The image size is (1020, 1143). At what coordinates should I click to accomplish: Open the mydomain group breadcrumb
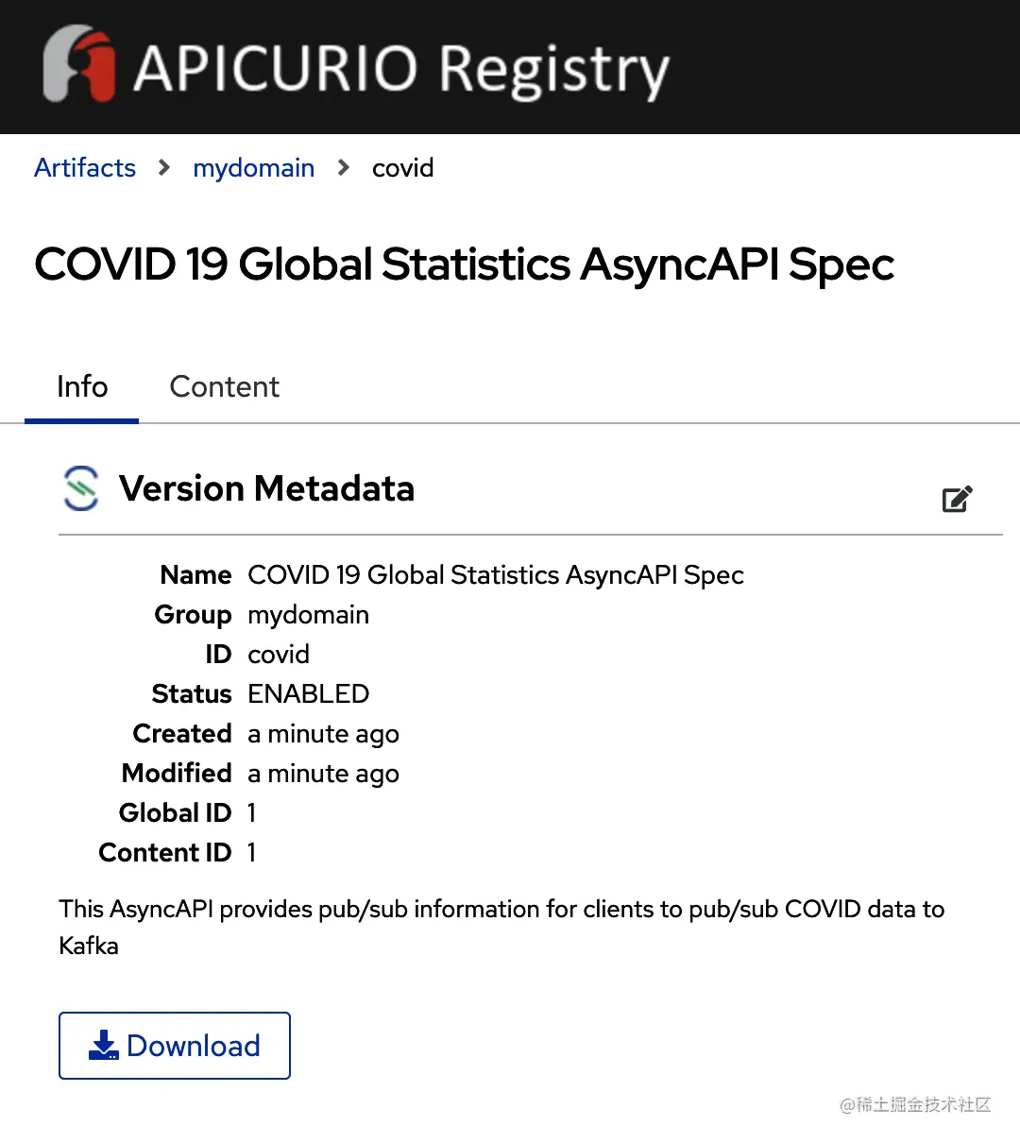click(253, 168)
